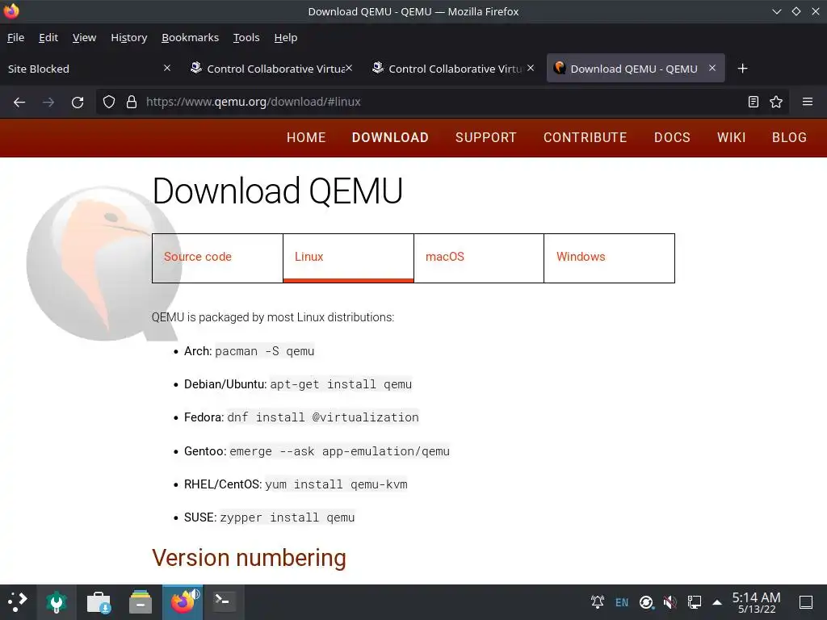This screenshot has width=827, height=620.
Task: Show desktop using corner button
Action: [806, 602]
